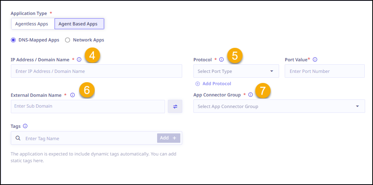Image resolution: width=373 pixels, height=185 pixels.
Task: Click info icon next to IP Address / Domain Name
Action: 79,59
